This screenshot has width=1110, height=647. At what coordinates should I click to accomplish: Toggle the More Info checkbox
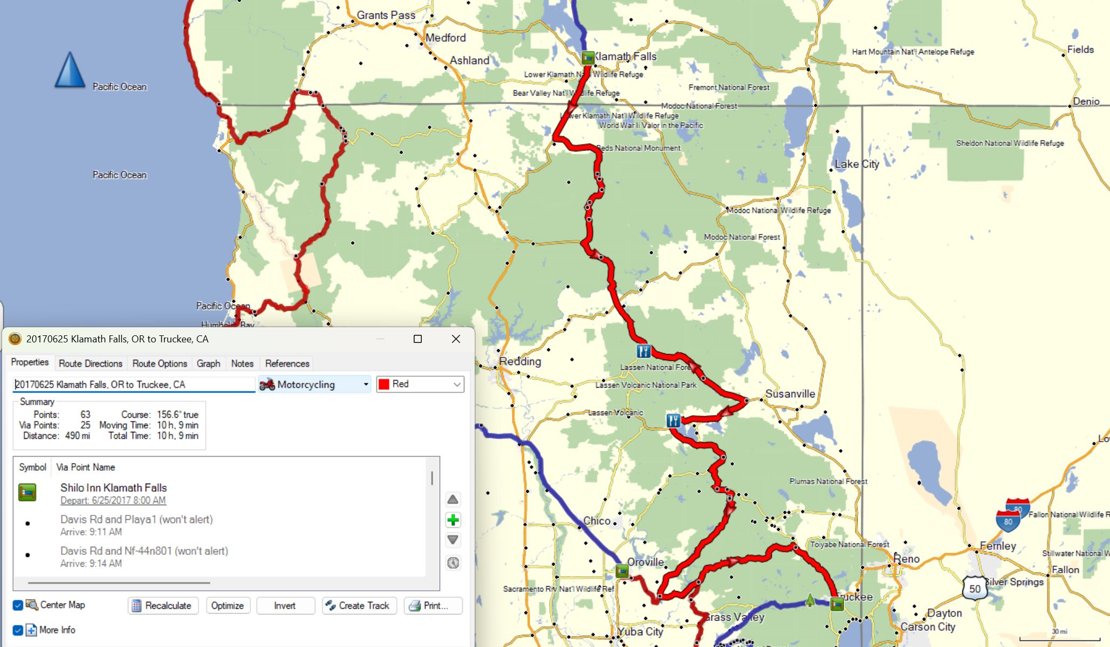pyautogui.click(x=18, y=630)
